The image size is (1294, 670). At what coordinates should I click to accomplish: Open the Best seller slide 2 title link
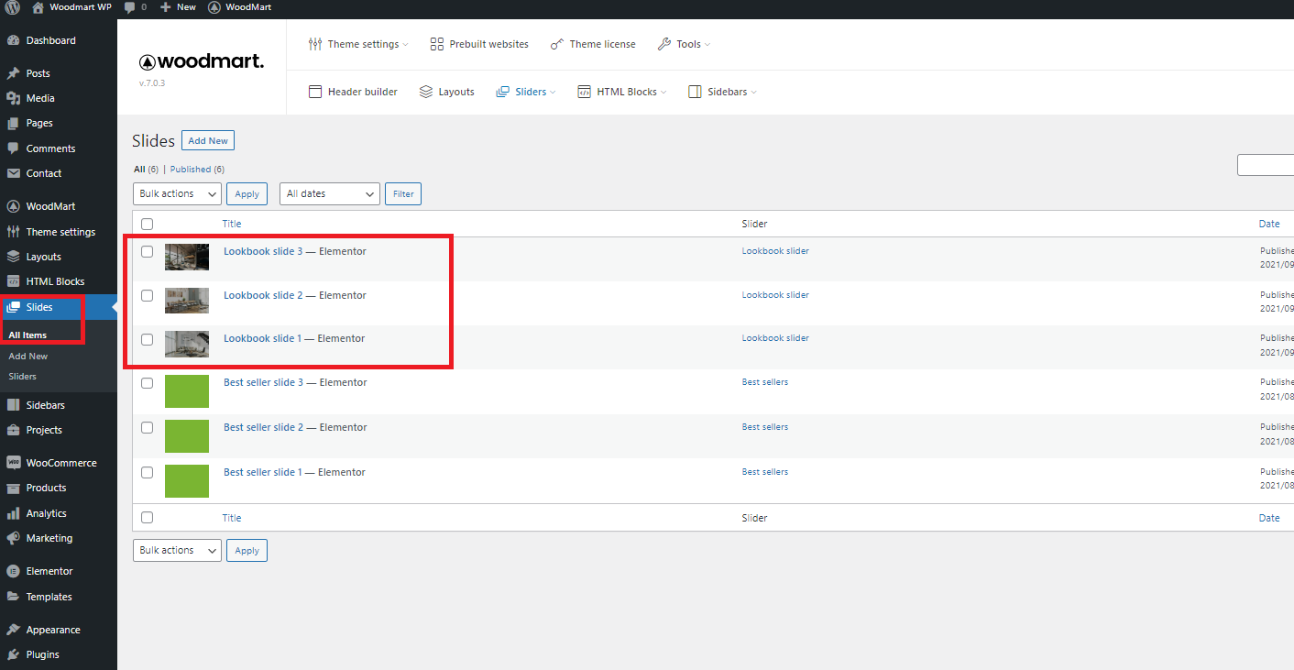click(x=263, y=427)
